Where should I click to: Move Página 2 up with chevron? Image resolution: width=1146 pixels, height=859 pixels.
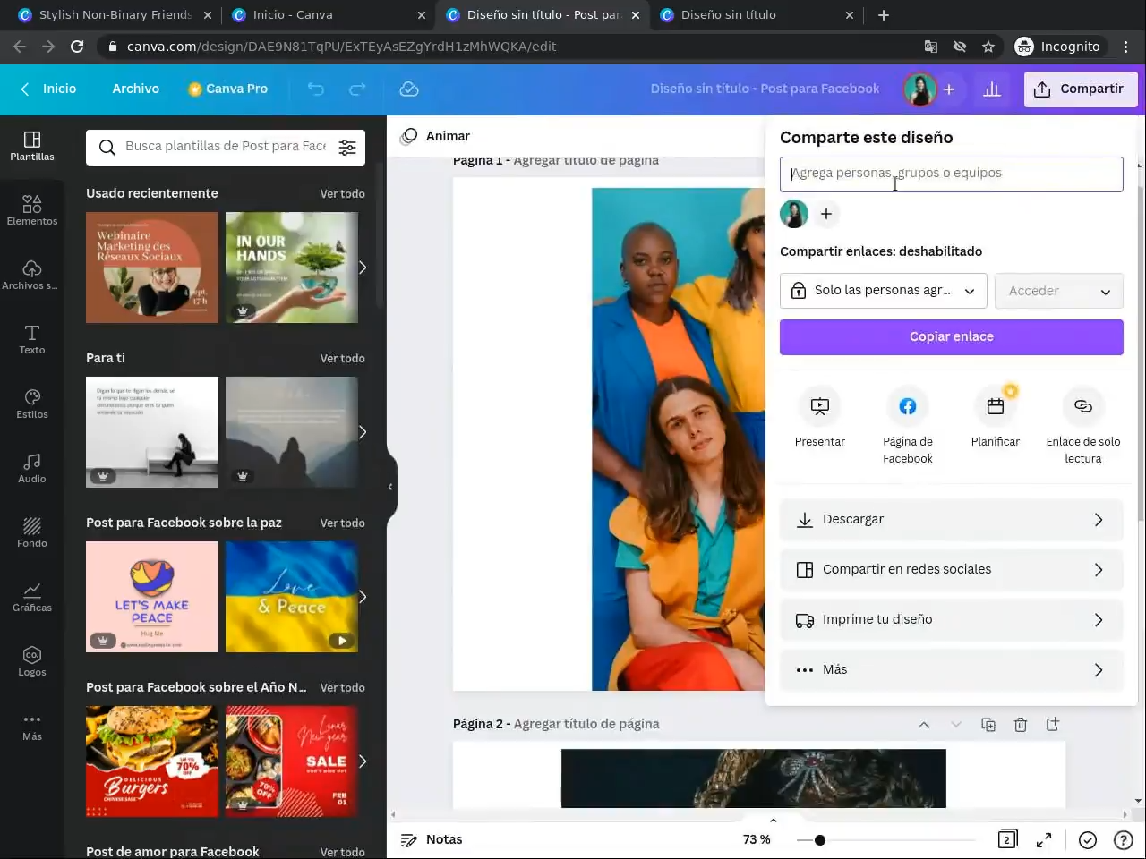pyautogui.click(x=924, y=725)
